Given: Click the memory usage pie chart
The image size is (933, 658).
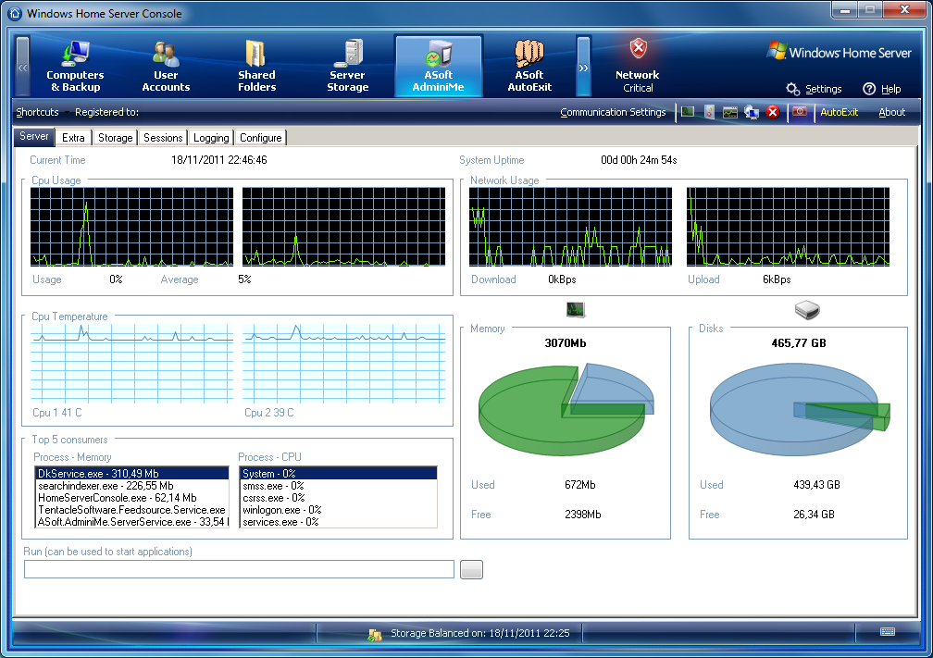Looking at the screenshot, I should [566, 409].
